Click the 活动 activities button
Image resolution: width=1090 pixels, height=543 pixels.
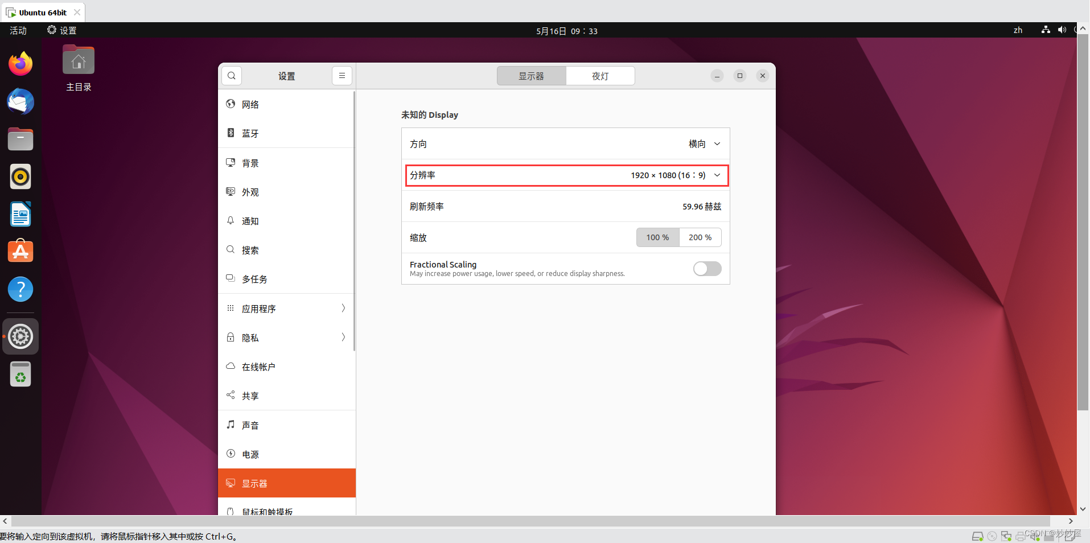(18, 31)
